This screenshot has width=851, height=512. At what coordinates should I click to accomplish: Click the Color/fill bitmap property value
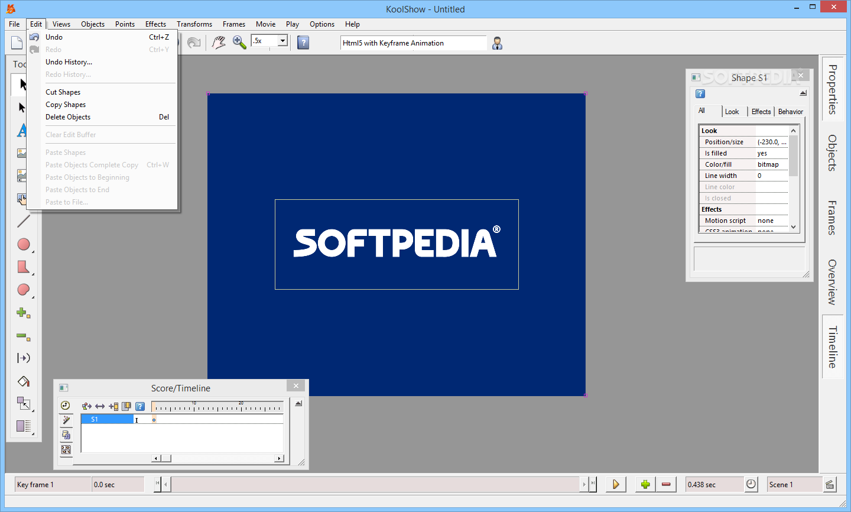pyautogui.click(x=772, y=164)
